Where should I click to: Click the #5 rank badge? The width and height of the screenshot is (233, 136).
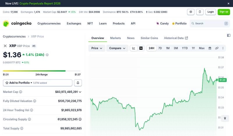click(x=34, y=46)
